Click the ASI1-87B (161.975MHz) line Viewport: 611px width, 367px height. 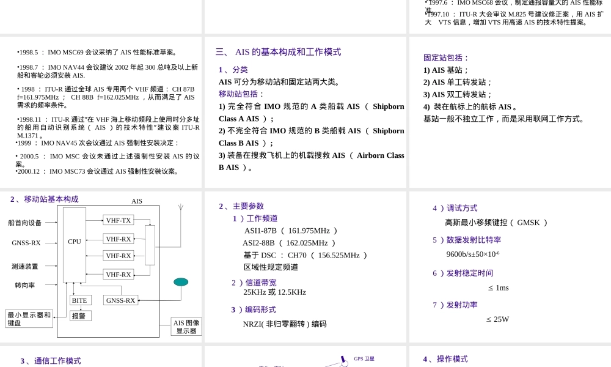[x=291, y=231]
